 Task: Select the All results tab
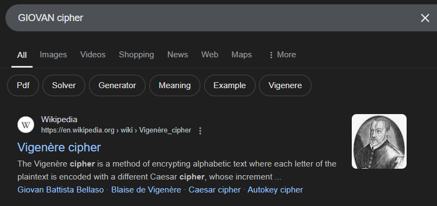point(22,55)
